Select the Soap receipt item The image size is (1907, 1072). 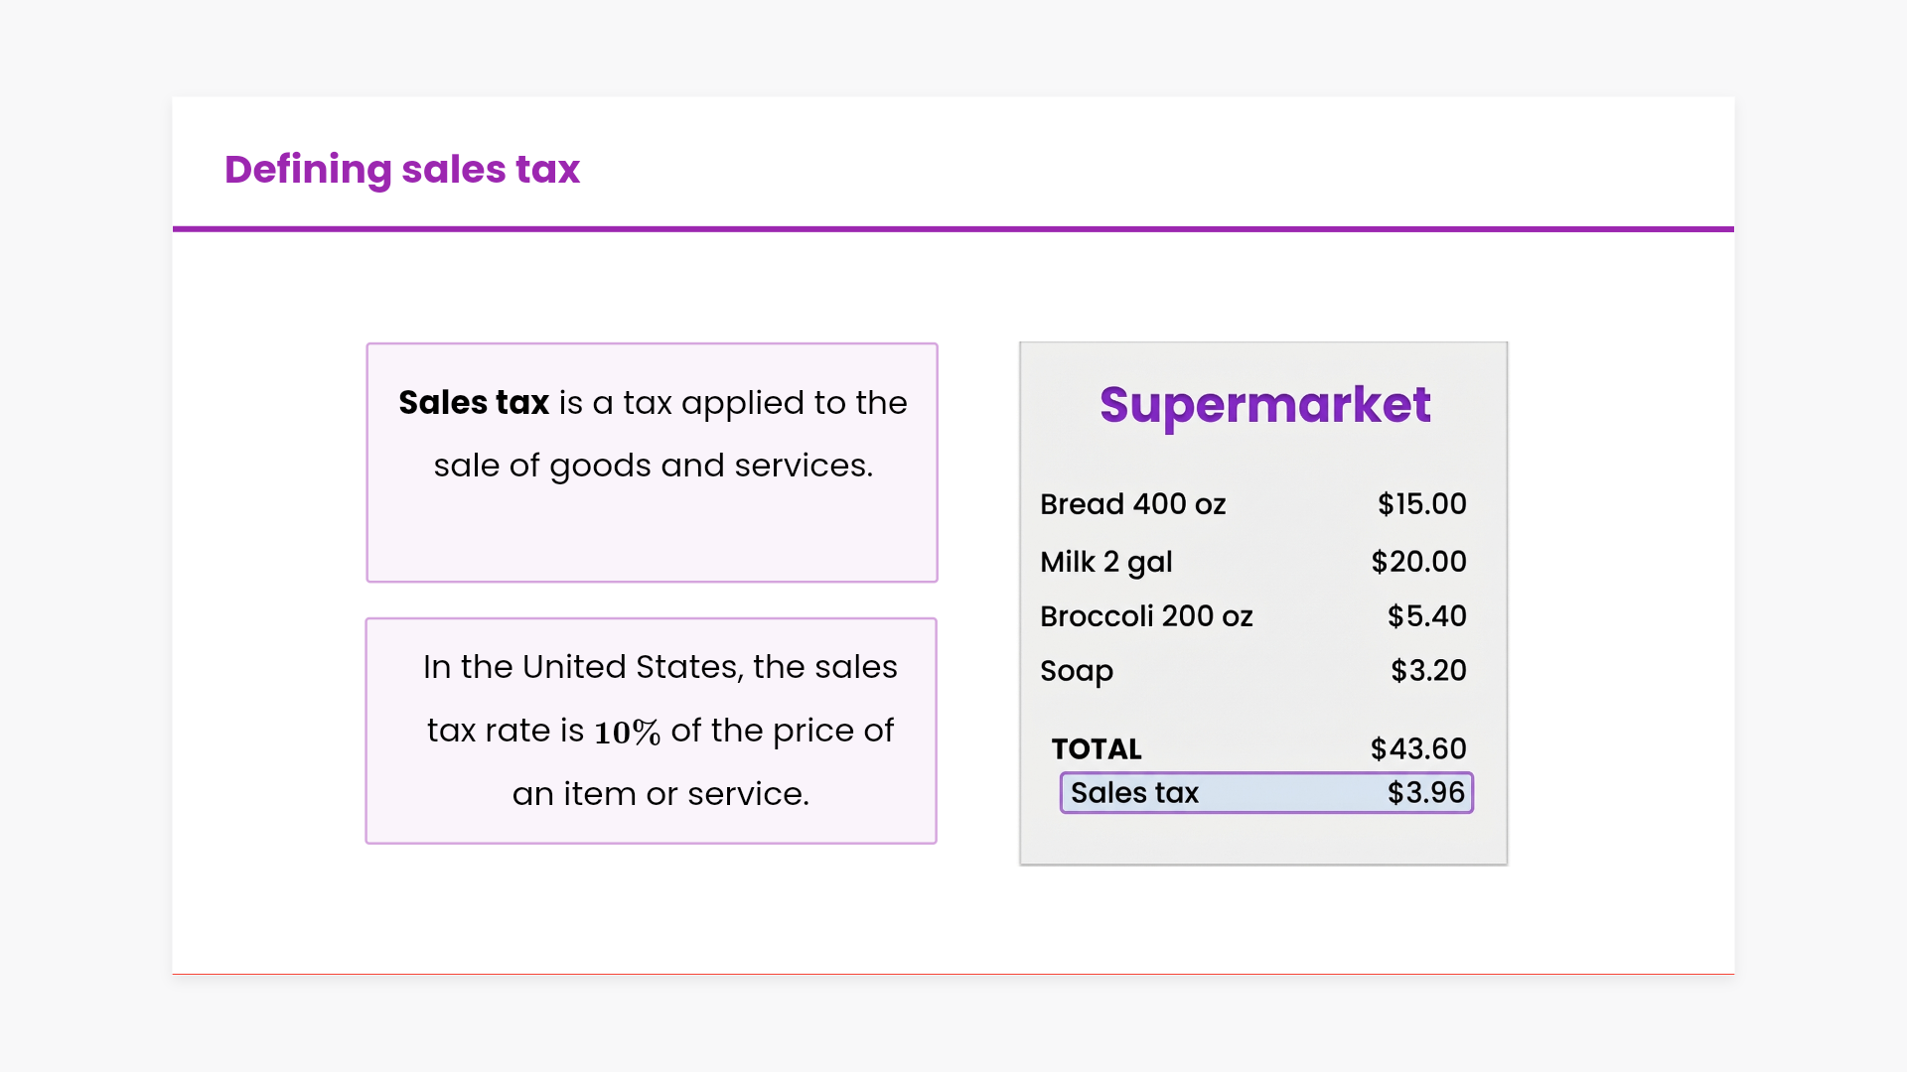tap(1077, 671)
